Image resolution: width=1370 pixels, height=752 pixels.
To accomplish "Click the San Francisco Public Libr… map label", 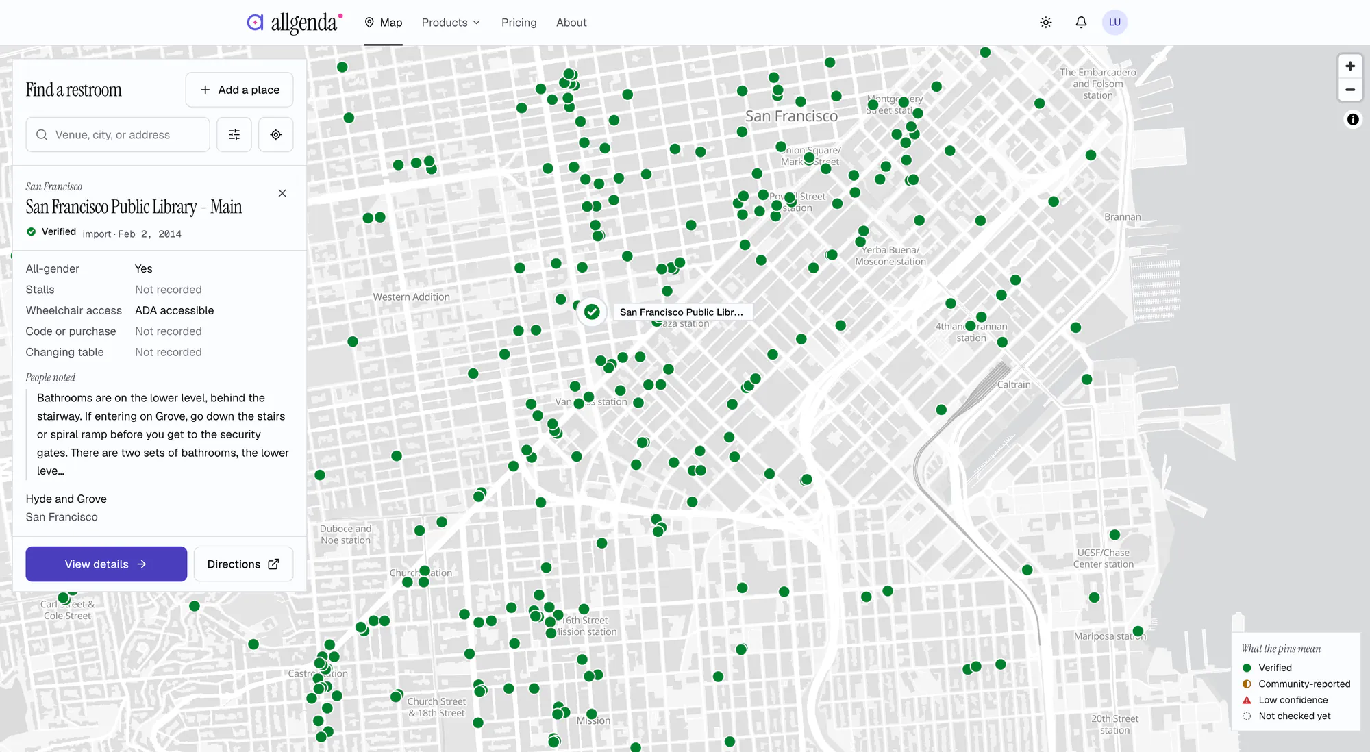I will point(682,312).
